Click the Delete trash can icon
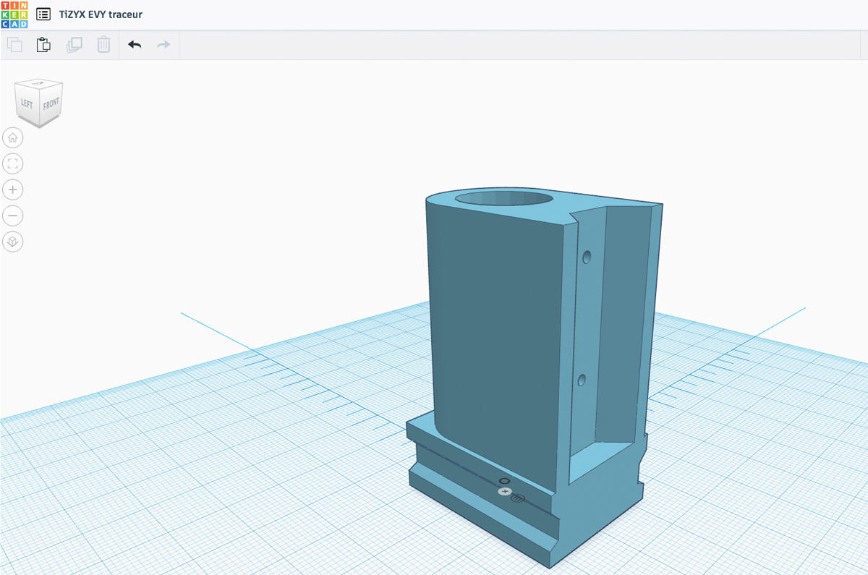868x575 pixels. [104, 45]
